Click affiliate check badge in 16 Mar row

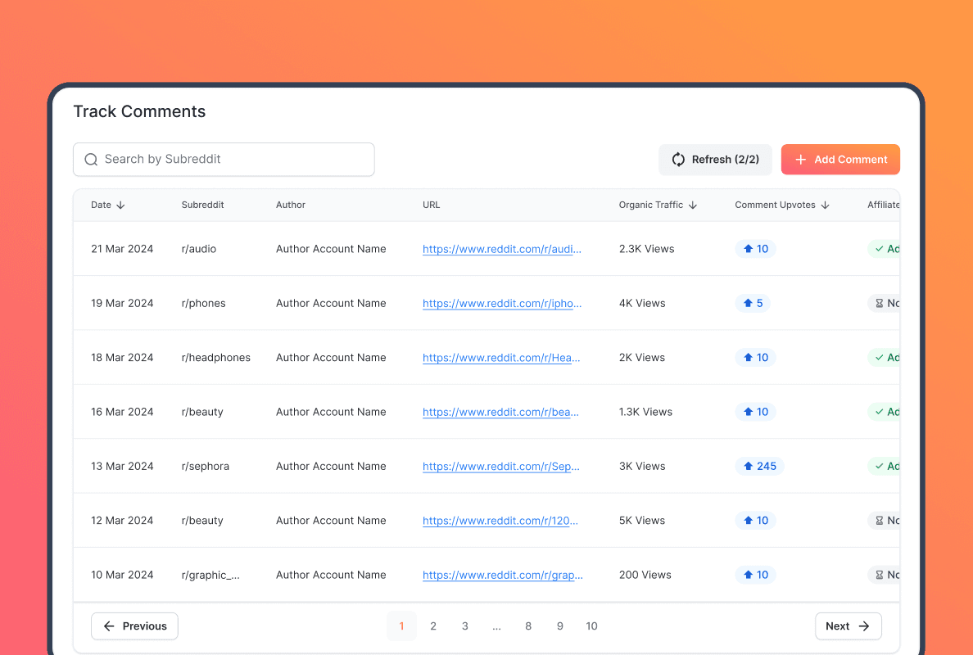884,412
